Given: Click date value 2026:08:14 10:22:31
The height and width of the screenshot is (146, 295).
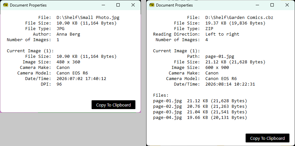Looking at the screenshot, I should (230, 84).
